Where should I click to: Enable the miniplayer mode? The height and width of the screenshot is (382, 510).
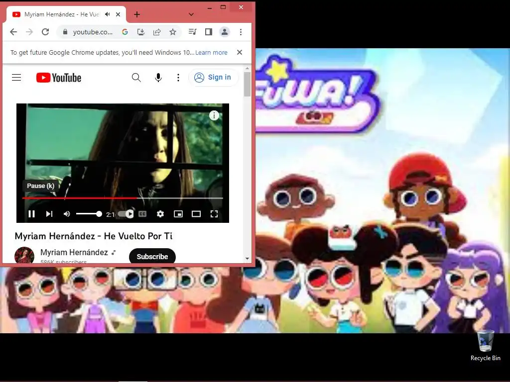pyautogui.click(x=178, y=214)
